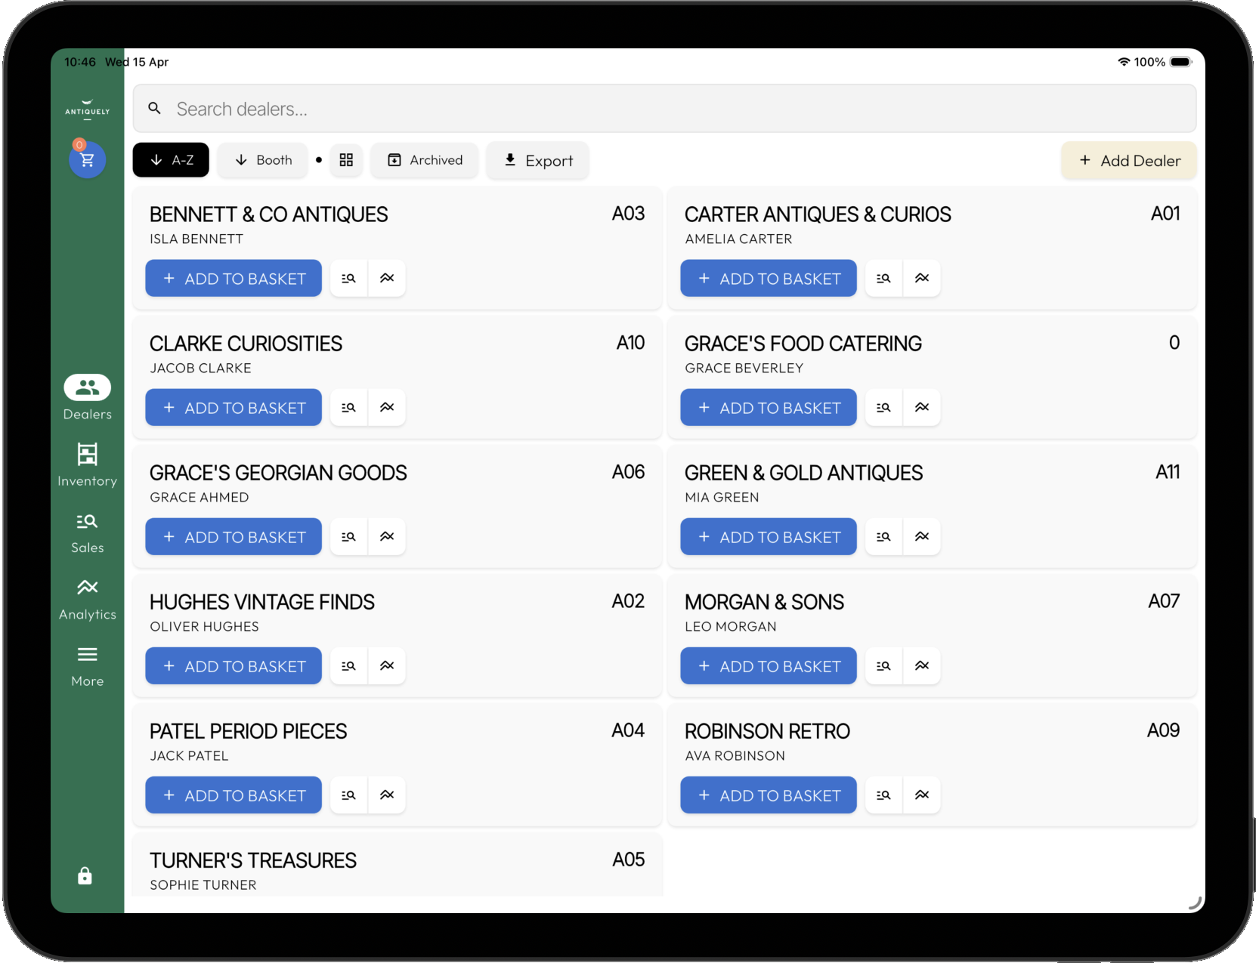
Task: Switch to grid view layout icon
Action: point(346,160)
